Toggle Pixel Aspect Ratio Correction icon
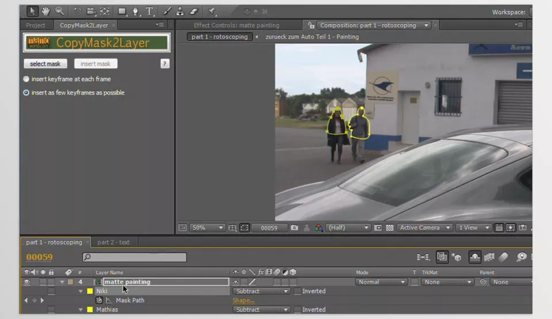The image size is (552, 319). coord(499,228)
